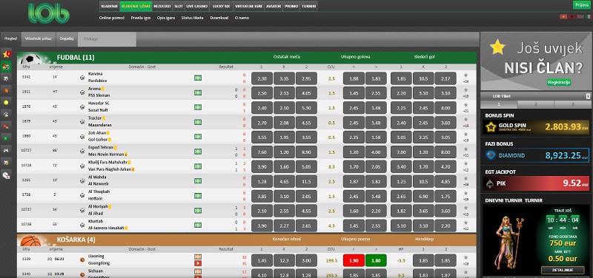Screen dimensions: 593x278
Task: Open live stream play icon for Liaoning match
Action: click(x=198, y=263)
